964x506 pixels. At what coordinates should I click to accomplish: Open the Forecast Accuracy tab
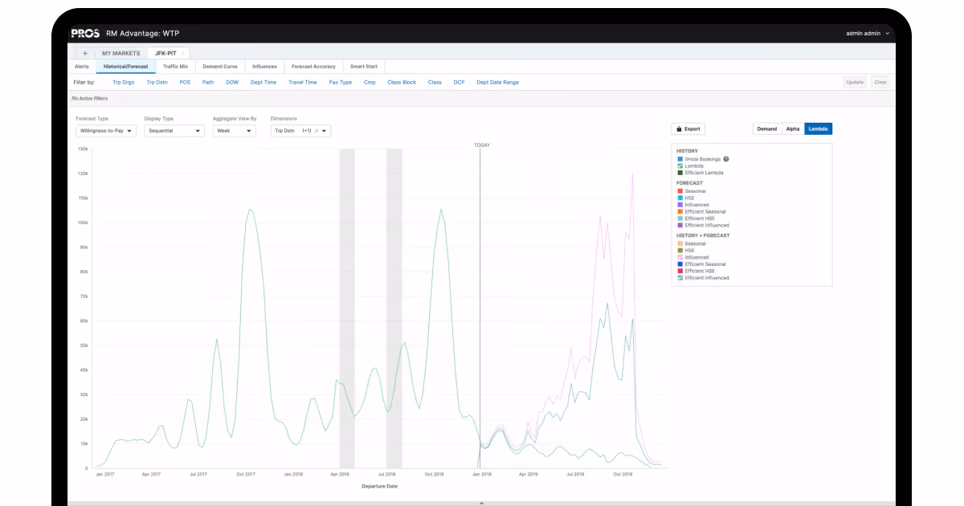click(313, 67)
